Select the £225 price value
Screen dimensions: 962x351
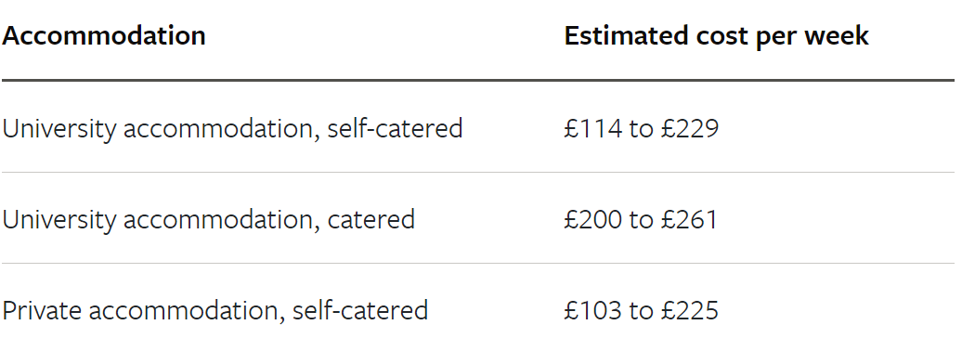tap(689, 310)
